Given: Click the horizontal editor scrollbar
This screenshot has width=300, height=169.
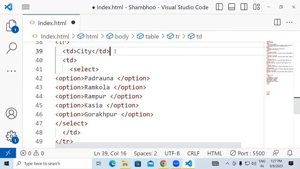Looking at the screenshot, I should tap(148, 145).
